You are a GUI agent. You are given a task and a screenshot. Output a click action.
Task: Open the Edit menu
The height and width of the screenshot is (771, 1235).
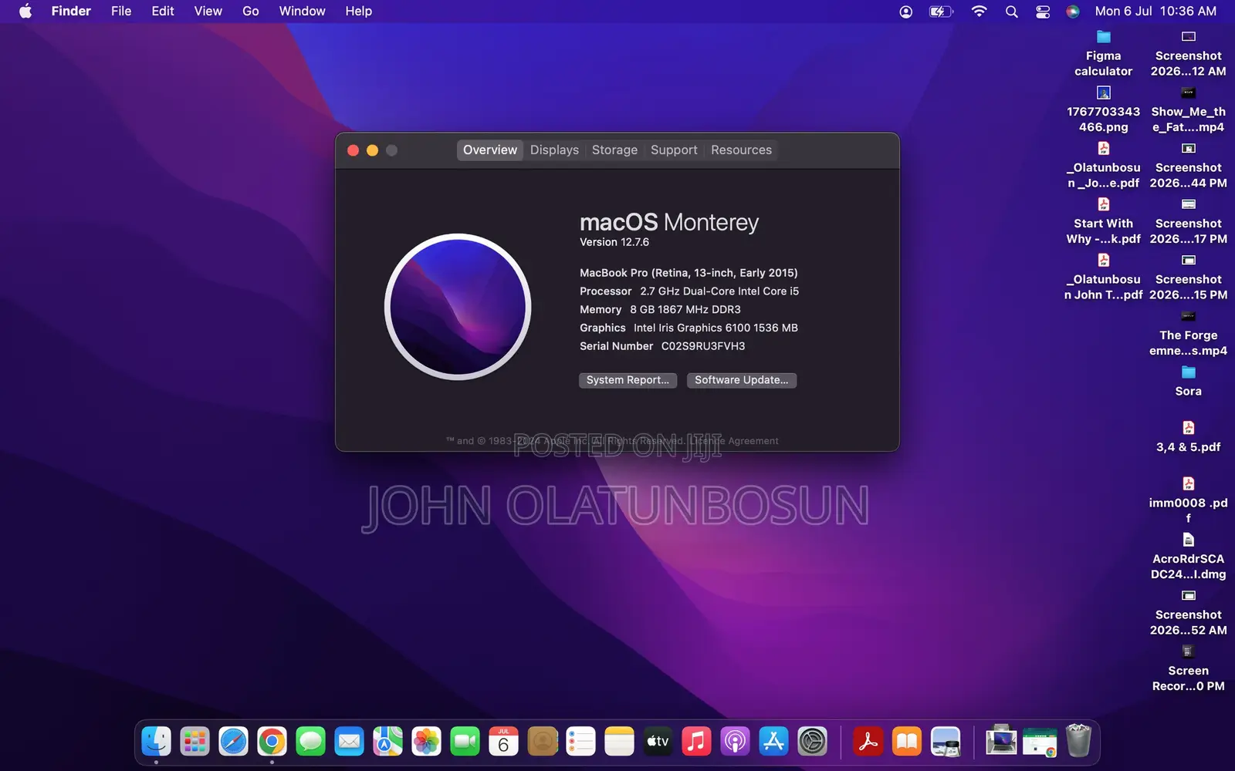click(163, 11)
